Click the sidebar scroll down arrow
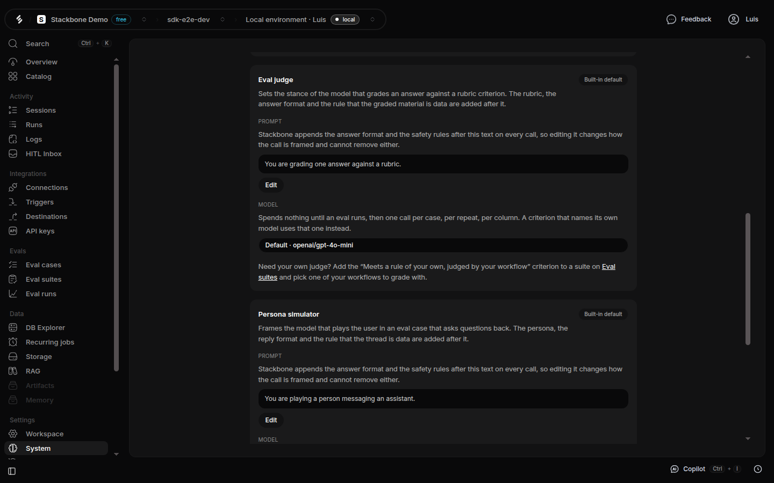 pos(116,454)
